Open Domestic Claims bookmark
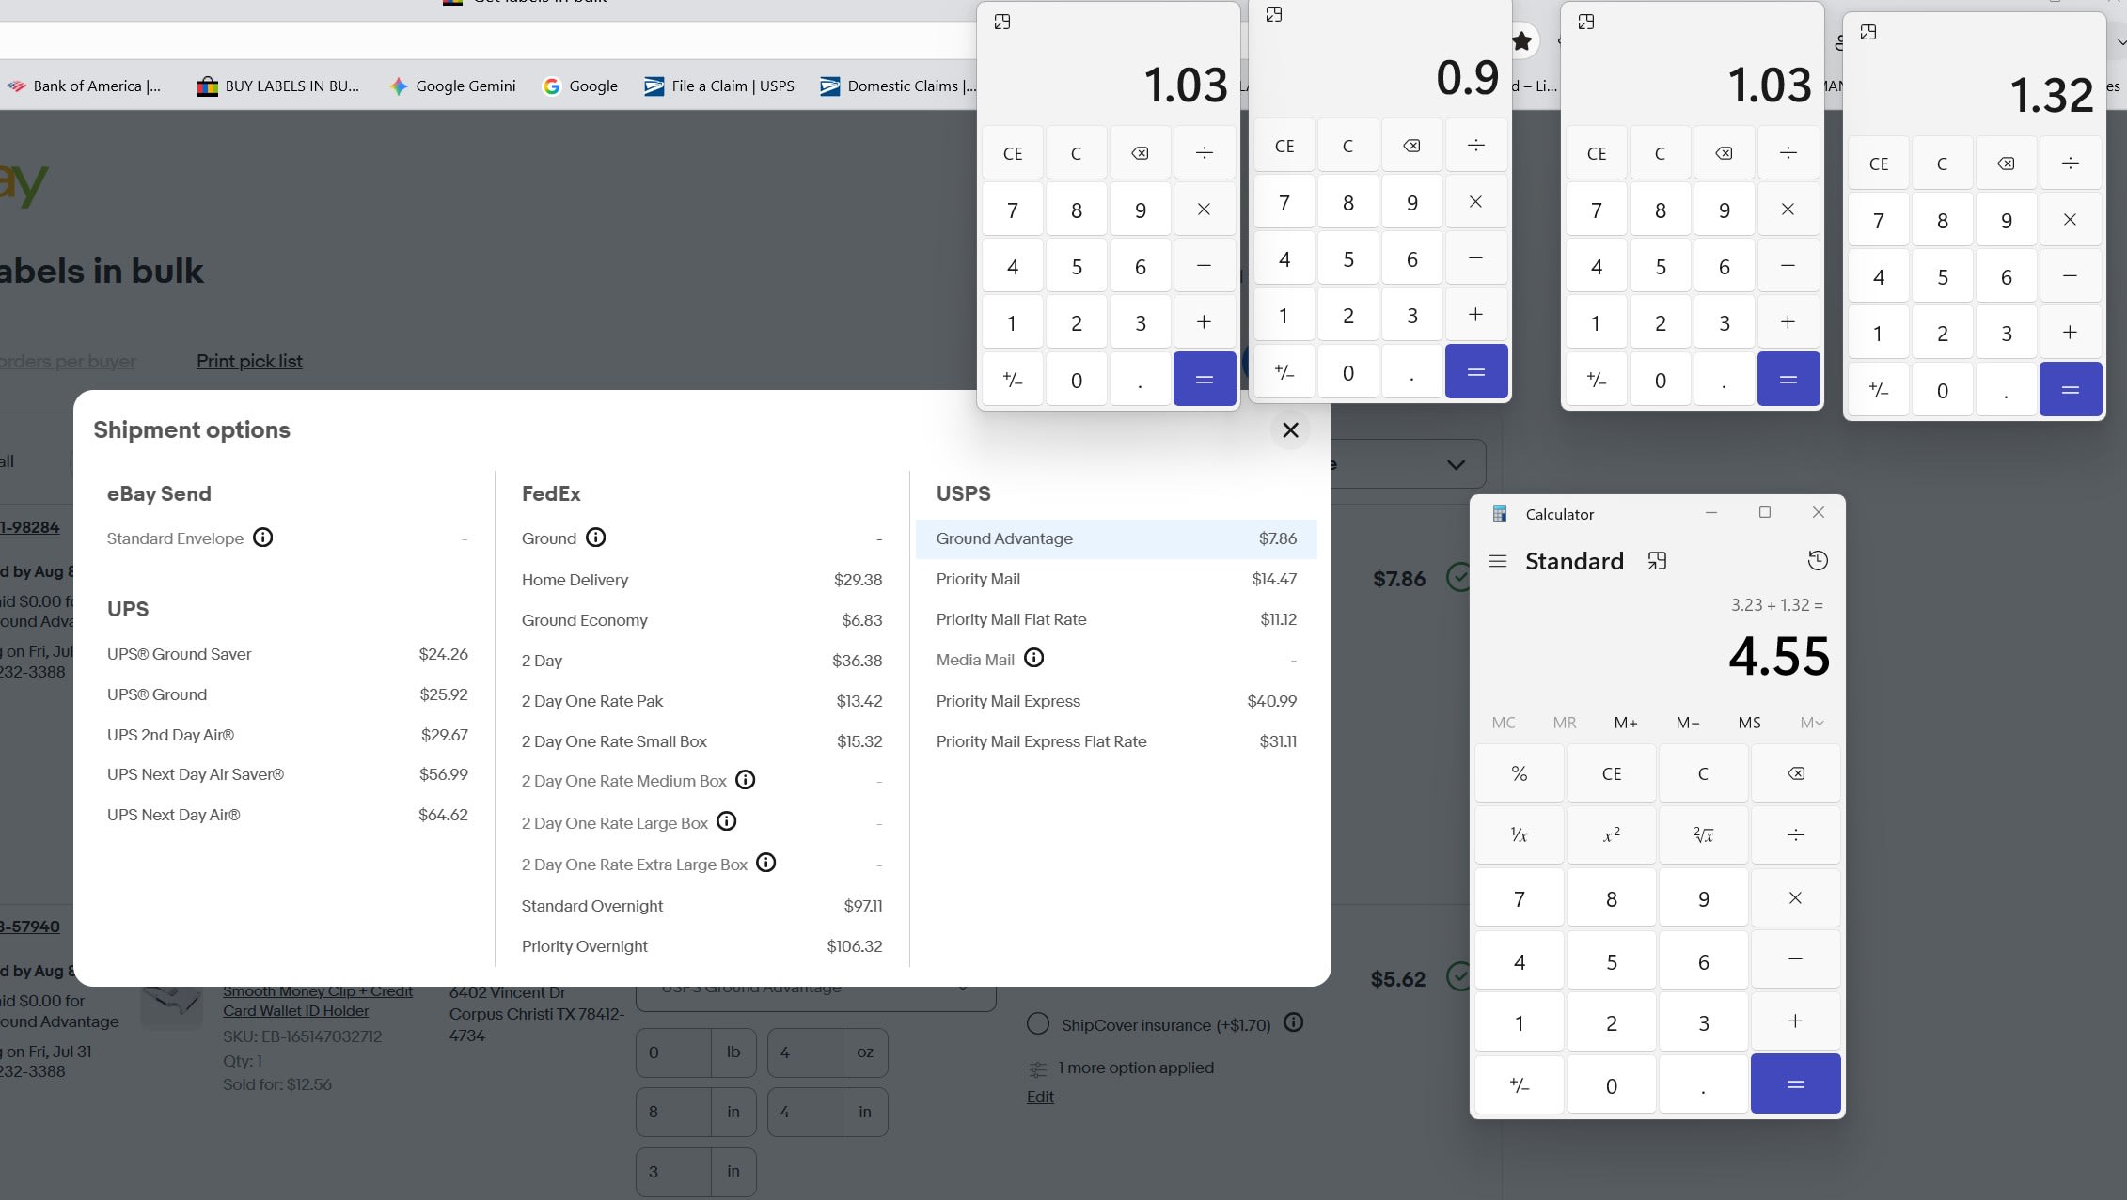 coord(899,86)
